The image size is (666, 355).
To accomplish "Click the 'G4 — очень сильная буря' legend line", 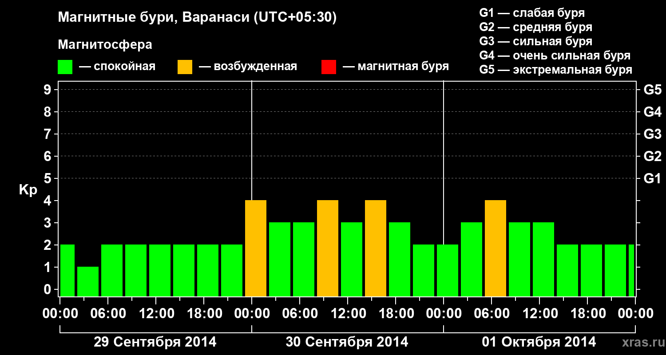I will 555,55.
